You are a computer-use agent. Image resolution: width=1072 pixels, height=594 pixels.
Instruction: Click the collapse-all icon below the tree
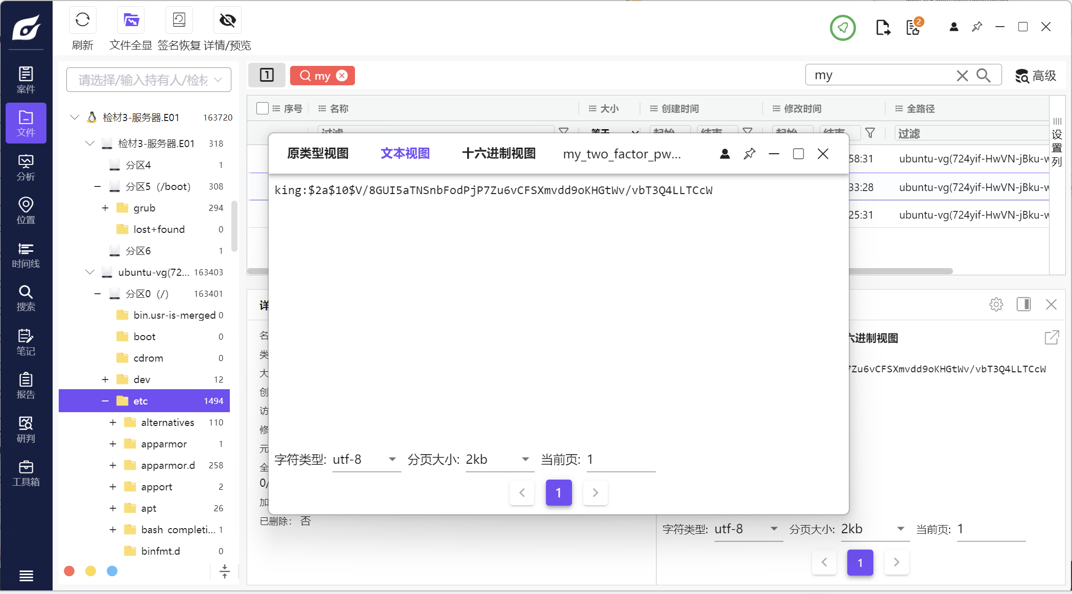(225, 572)
